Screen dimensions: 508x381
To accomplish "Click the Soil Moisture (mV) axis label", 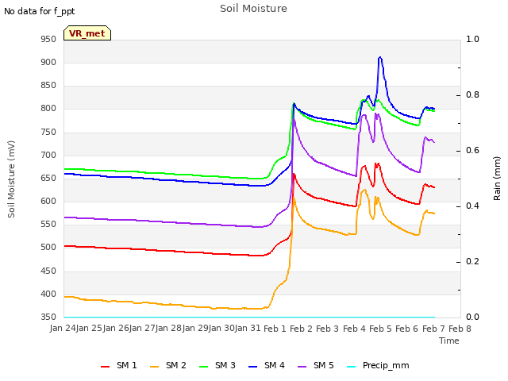I will 11,179.
